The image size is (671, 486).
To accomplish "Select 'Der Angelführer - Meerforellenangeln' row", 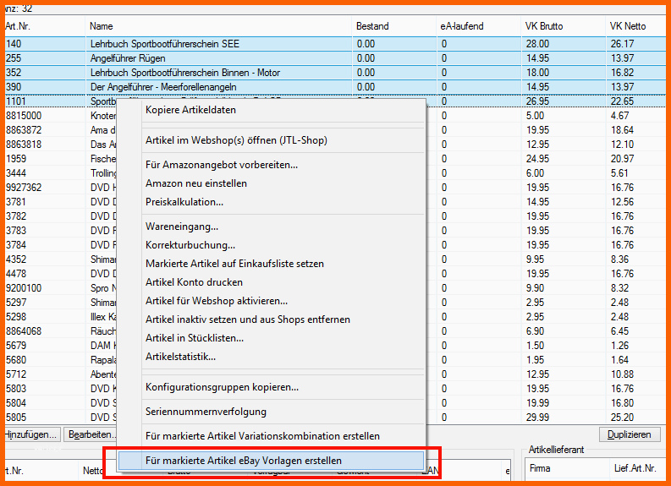I will (x=335, y=87).
